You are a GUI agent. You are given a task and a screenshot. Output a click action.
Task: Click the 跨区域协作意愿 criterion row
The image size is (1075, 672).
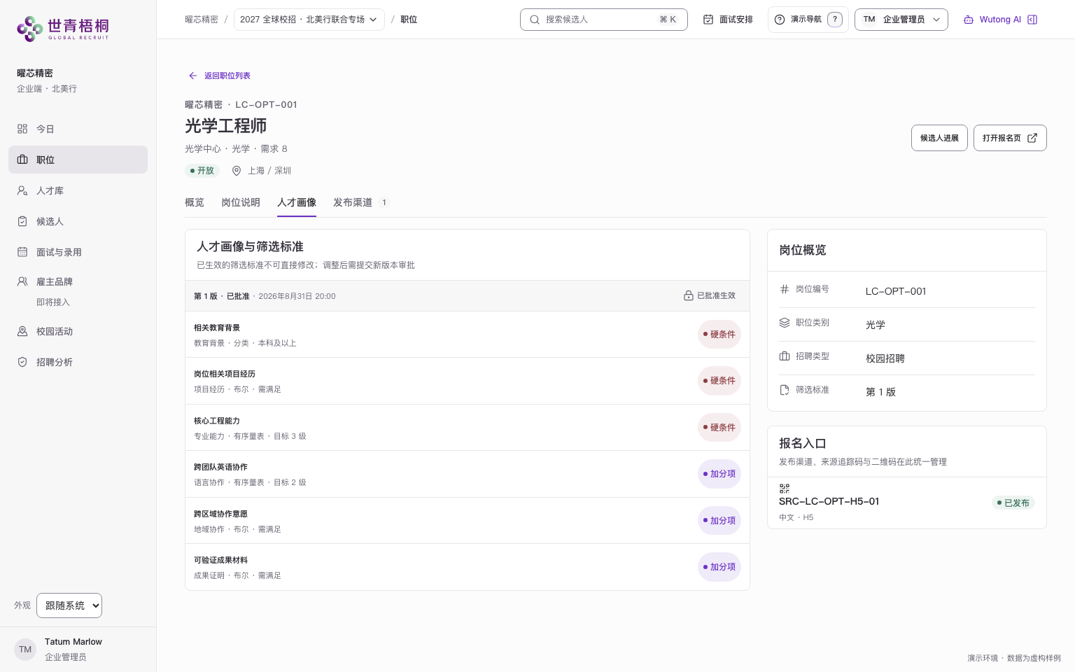click(468, 521)
